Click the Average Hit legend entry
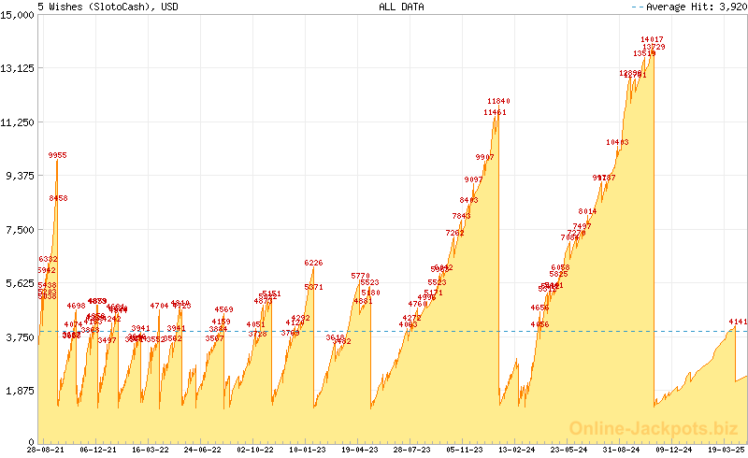The height and width of the screenshot is (458, 748). 689,7
